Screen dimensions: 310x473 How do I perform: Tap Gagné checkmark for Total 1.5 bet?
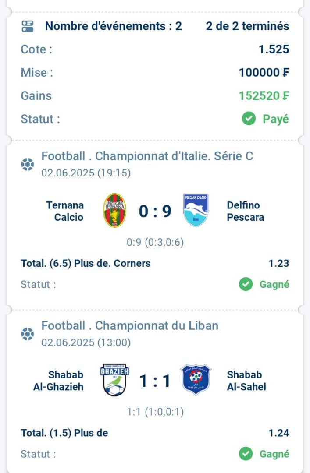point(246,454)
